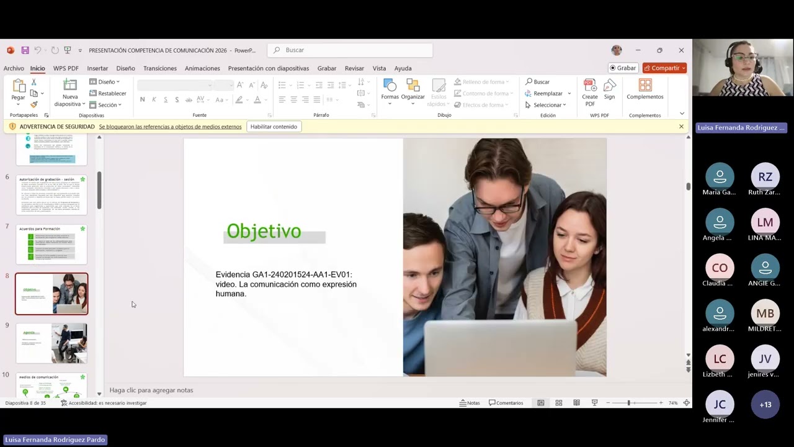The width and height of the screenshot is (794, 447).
Task: Fit the slide to the current window
Action: (x=686, y=403)
